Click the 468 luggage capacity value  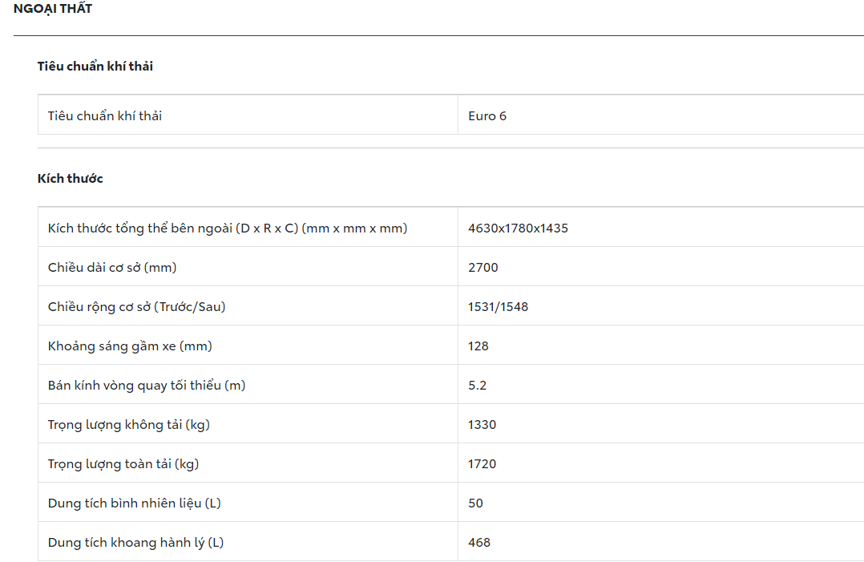(x=479, y=543)
